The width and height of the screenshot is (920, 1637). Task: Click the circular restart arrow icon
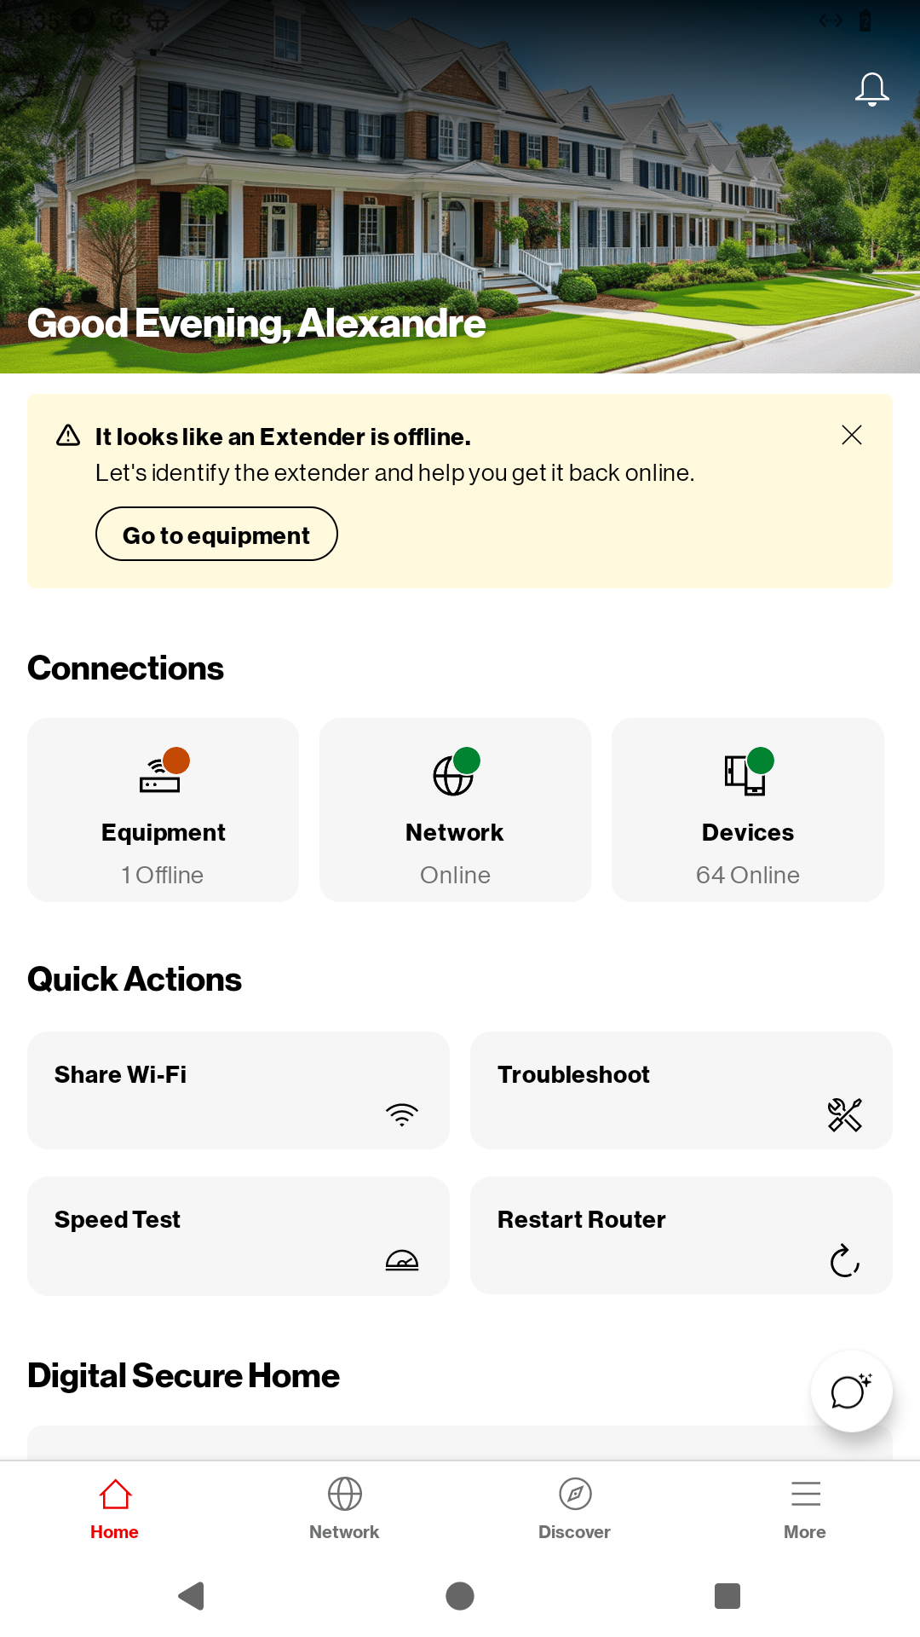tap(845, 1260)
